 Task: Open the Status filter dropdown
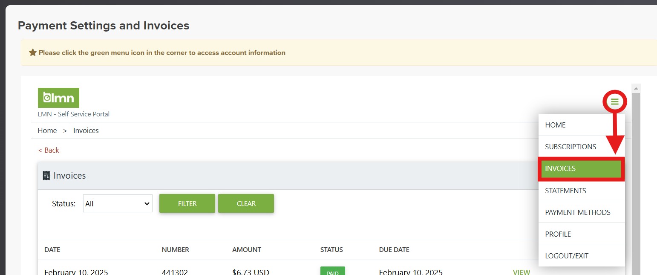pos(118,203)
